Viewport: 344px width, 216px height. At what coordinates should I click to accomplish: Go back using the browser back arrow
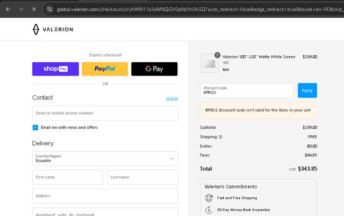coord(8,9)
